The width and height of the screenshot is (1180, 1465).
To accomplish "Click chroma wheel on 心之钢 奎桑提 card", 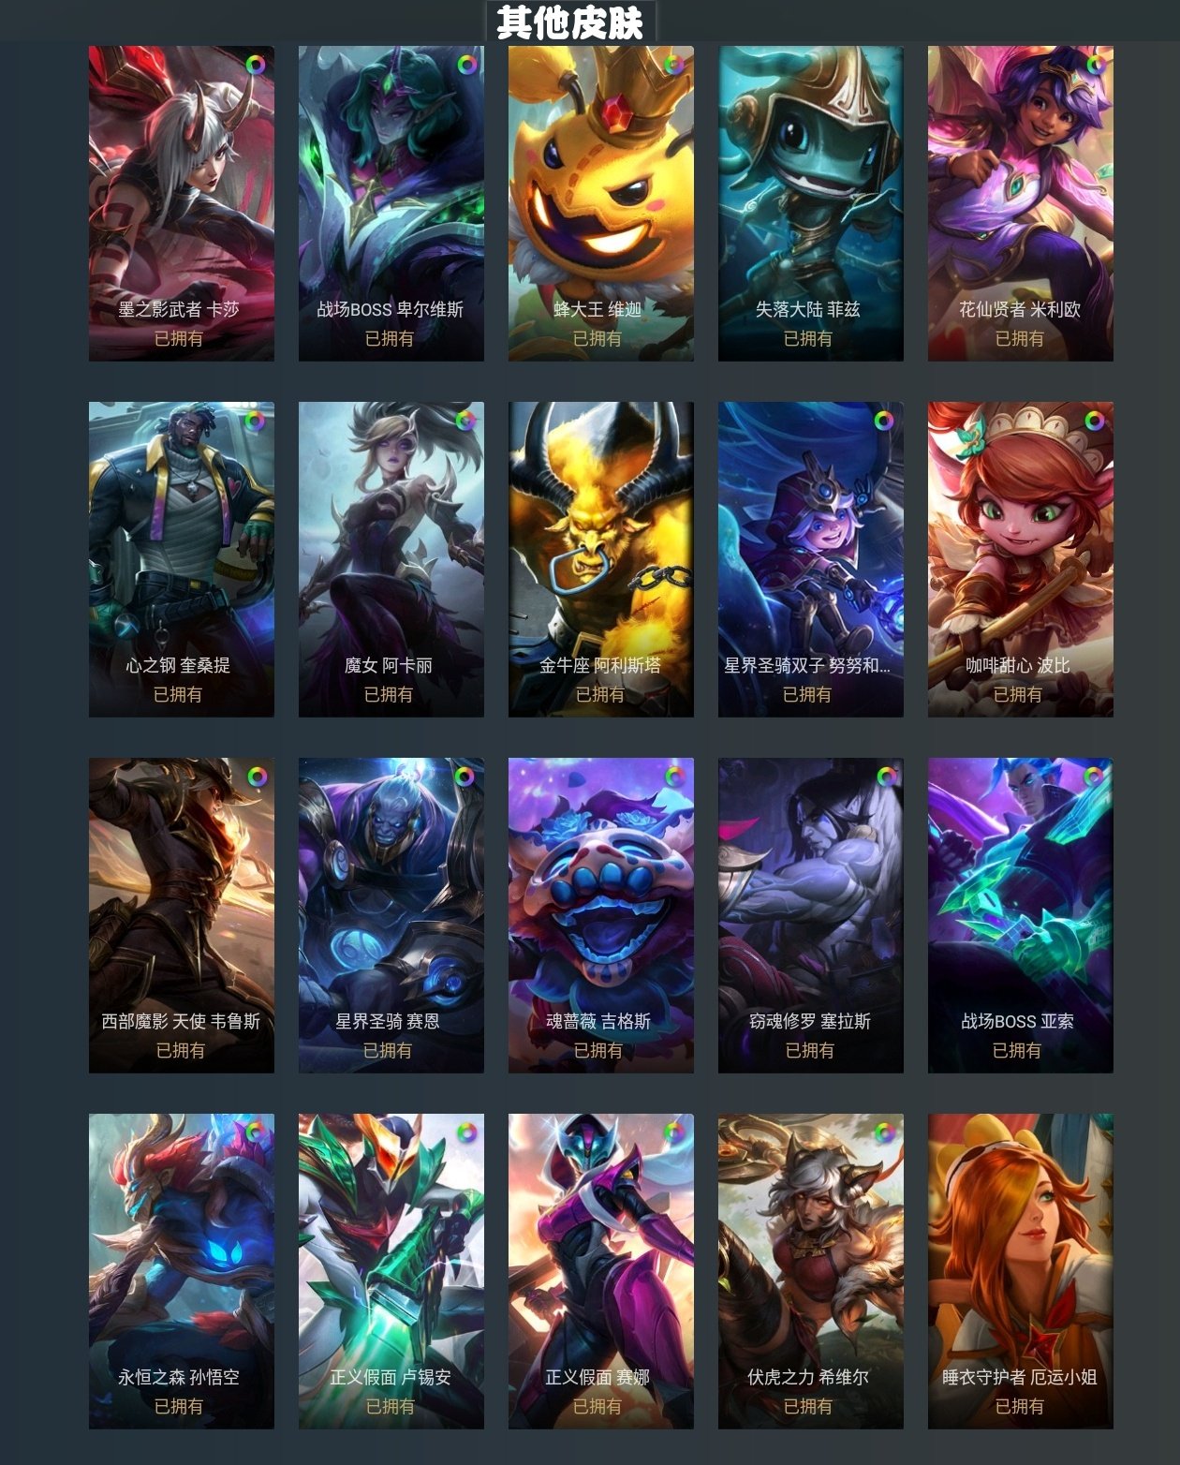I will pos(255,421).
